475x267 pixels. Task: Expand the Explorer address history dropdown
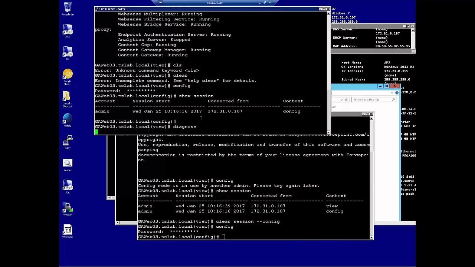point(342,100)
